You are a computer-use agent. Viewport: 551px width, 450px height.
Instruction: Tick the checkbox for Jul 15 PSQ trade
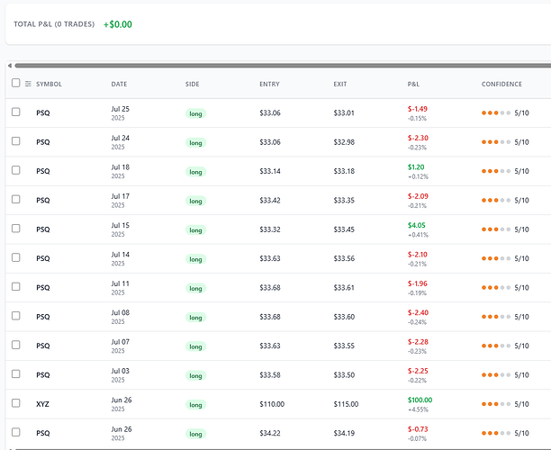15,229
